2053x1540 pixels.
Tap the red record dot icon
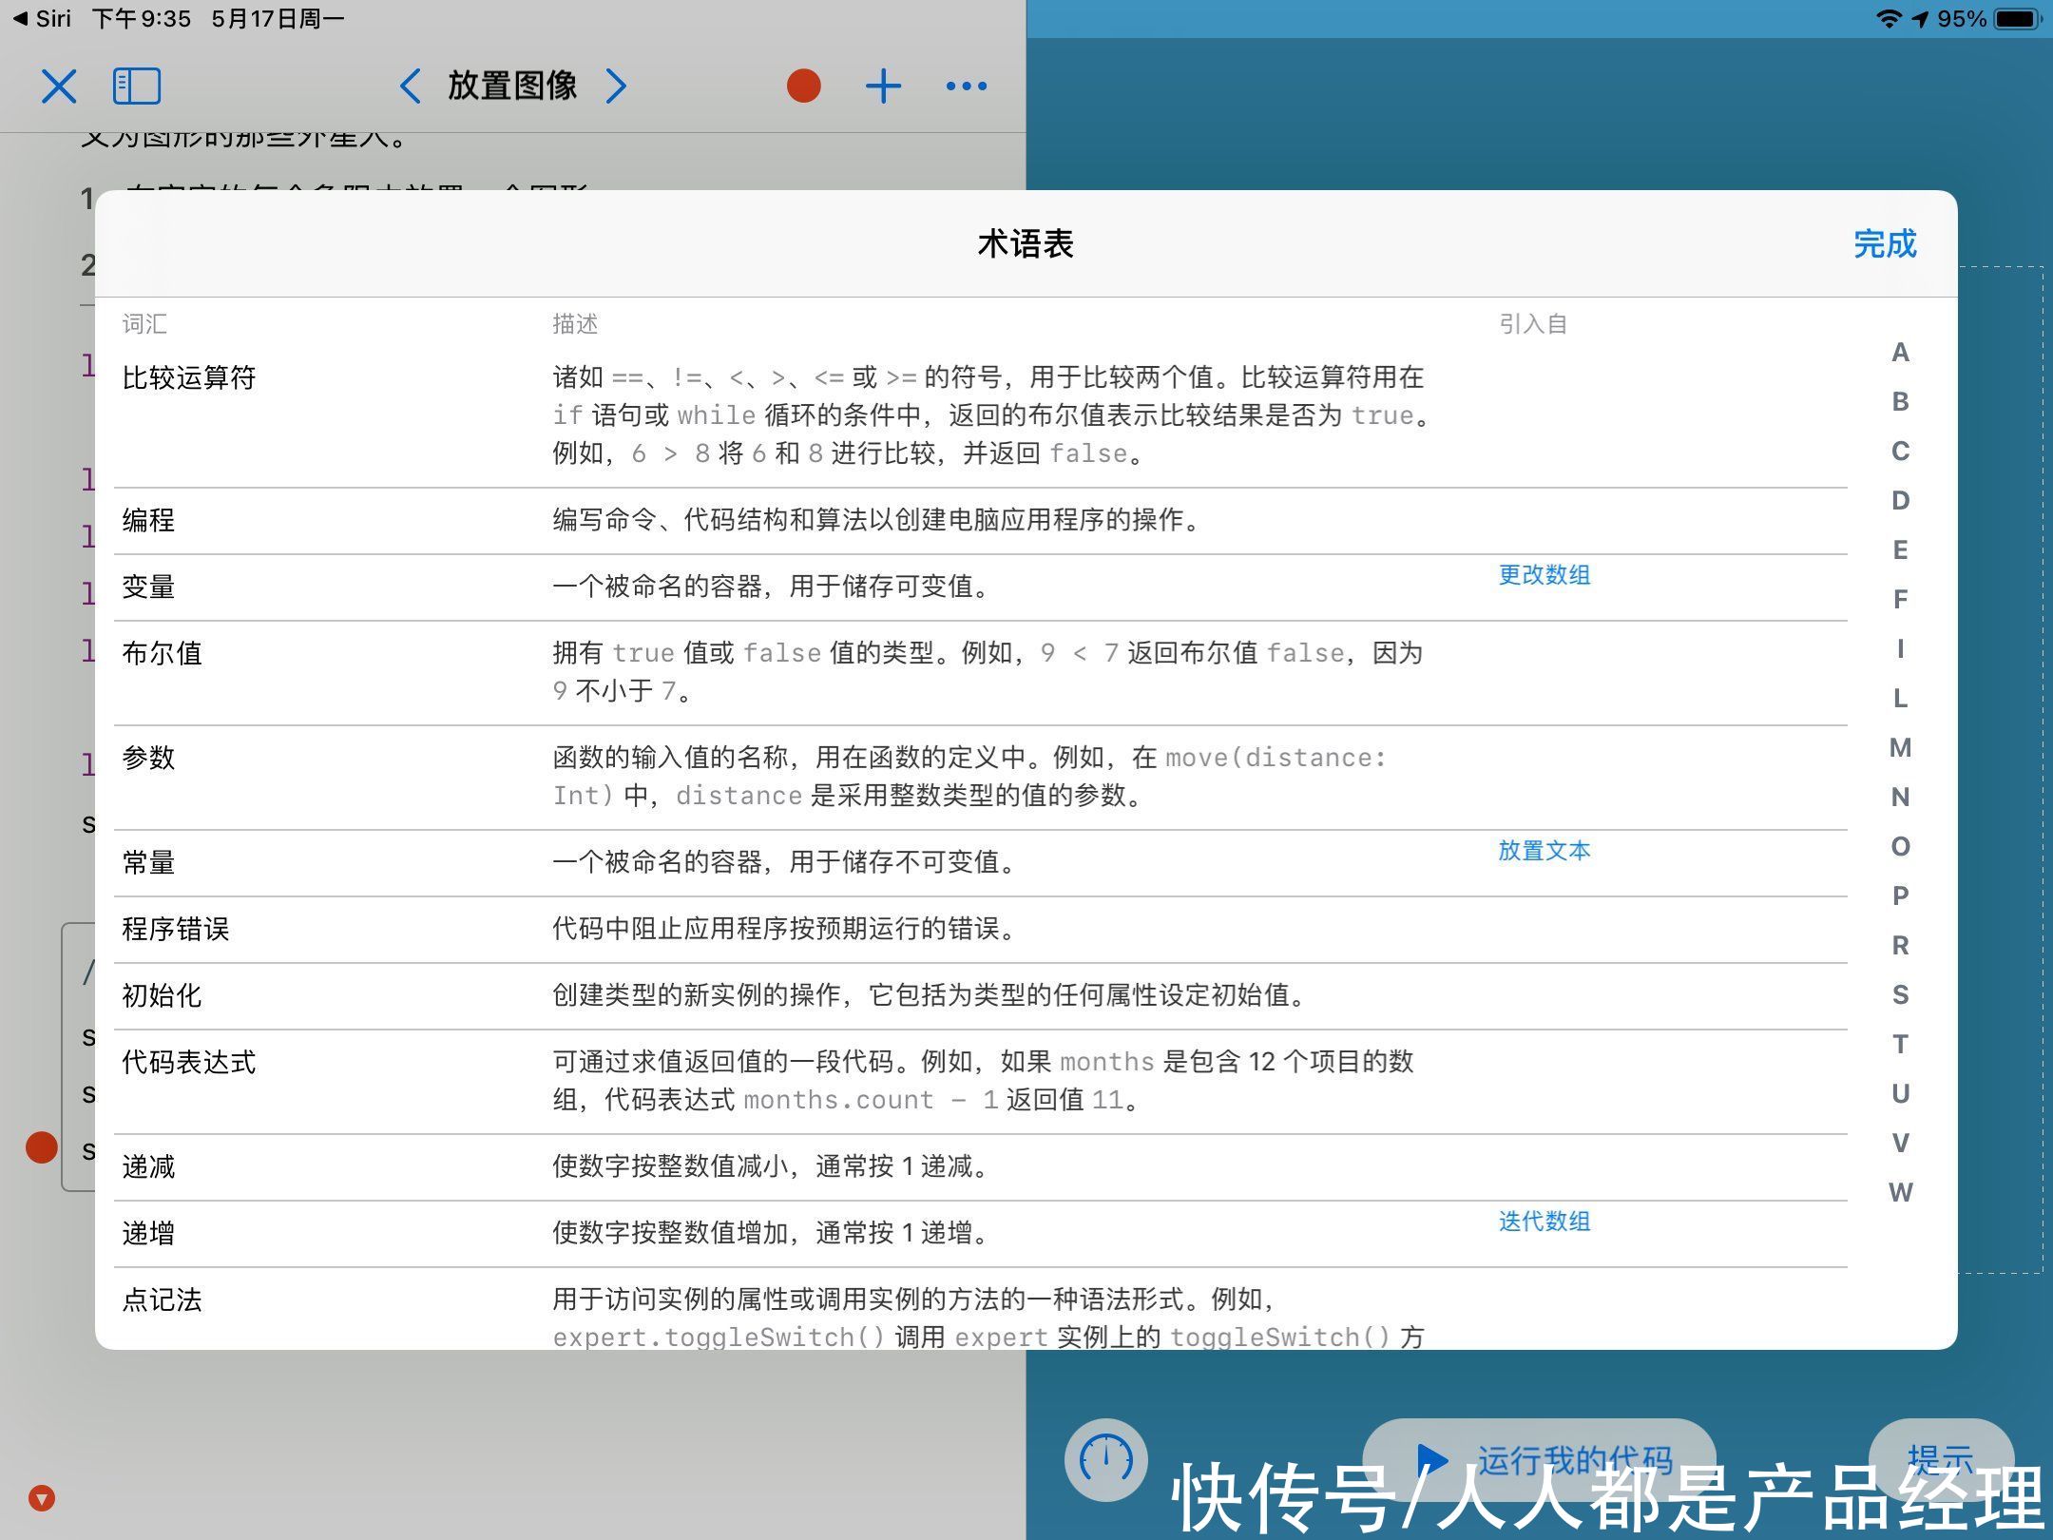[803, 85]
